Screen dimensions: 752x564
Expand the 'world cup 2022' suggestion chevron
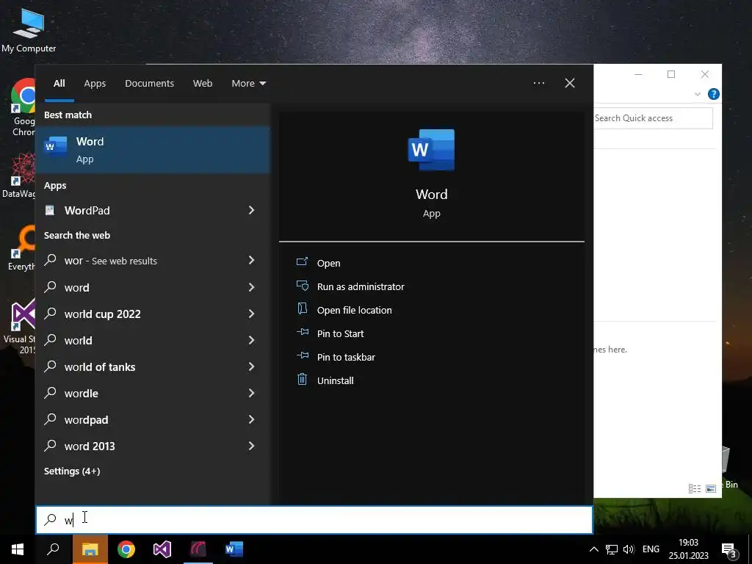click(x=251, y=314)
